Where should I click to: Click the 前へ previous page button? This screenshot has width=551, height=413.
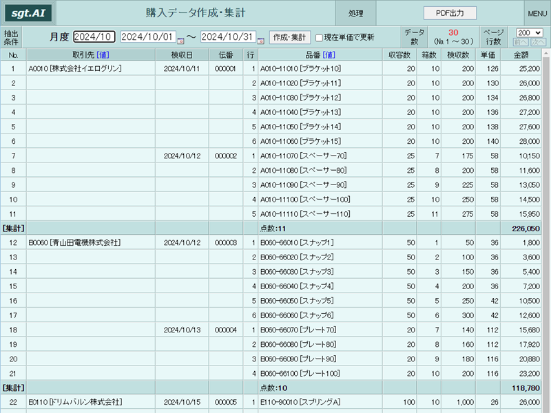(x=521, y=42)
